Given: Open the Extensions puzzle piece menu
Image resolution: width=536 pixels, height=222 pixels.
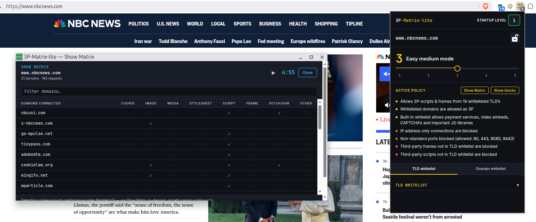Looking at the screenshot, I should point(530,6).
